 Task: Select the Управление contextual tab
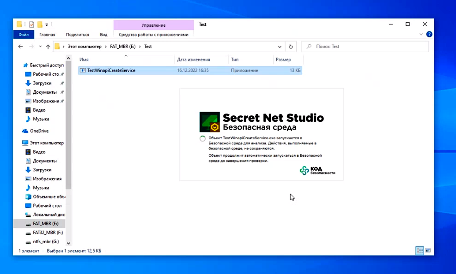tap(153, 25)
